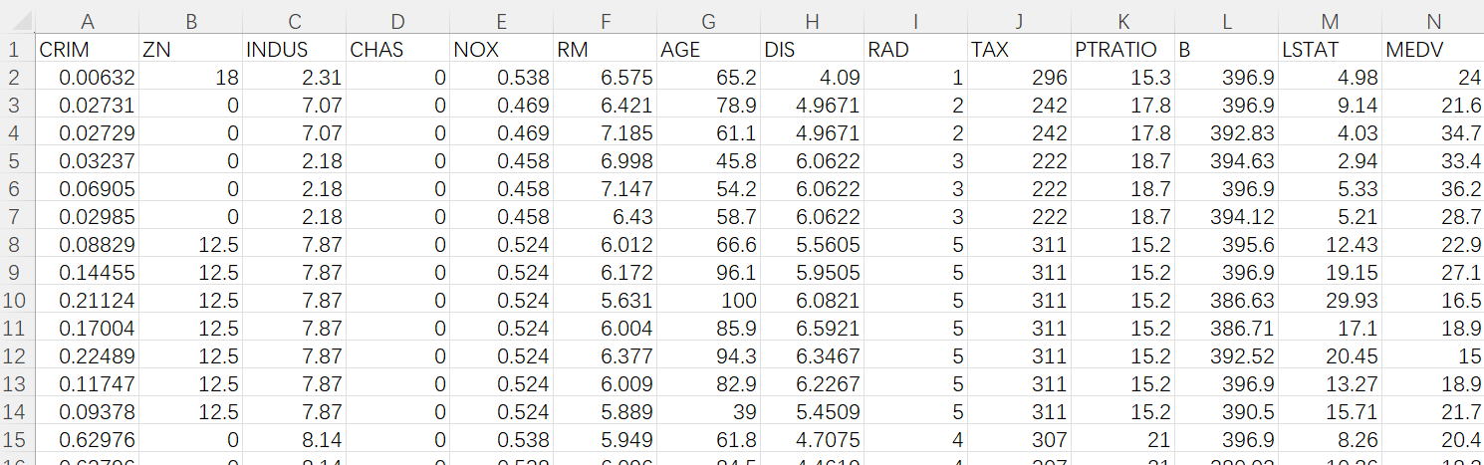Viewport: 1484px width, 465px height.
Task: Select cell with value 0.00632
Action: (87, 78)
